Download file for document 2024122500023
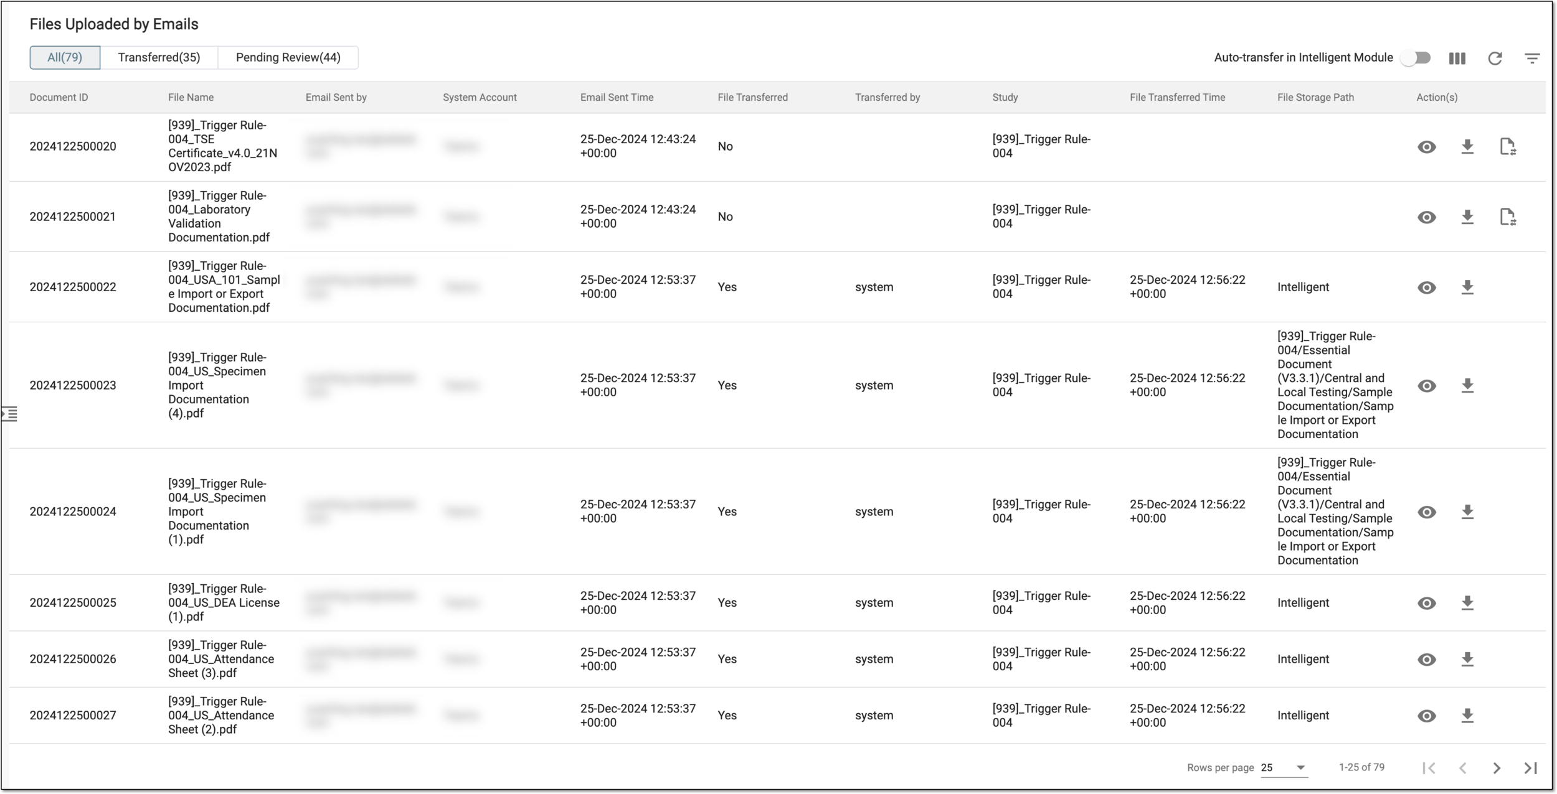1557x794 pixels. (x=1467, y=386)
